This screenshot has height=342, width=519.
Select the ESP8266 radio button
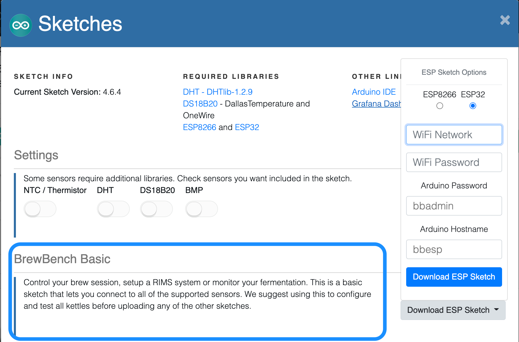pyautogui.click(x=440, y=106)
